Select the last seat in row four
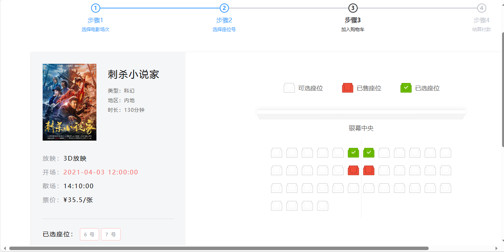This screenshot has width=504, height=252. click(323, 206)
